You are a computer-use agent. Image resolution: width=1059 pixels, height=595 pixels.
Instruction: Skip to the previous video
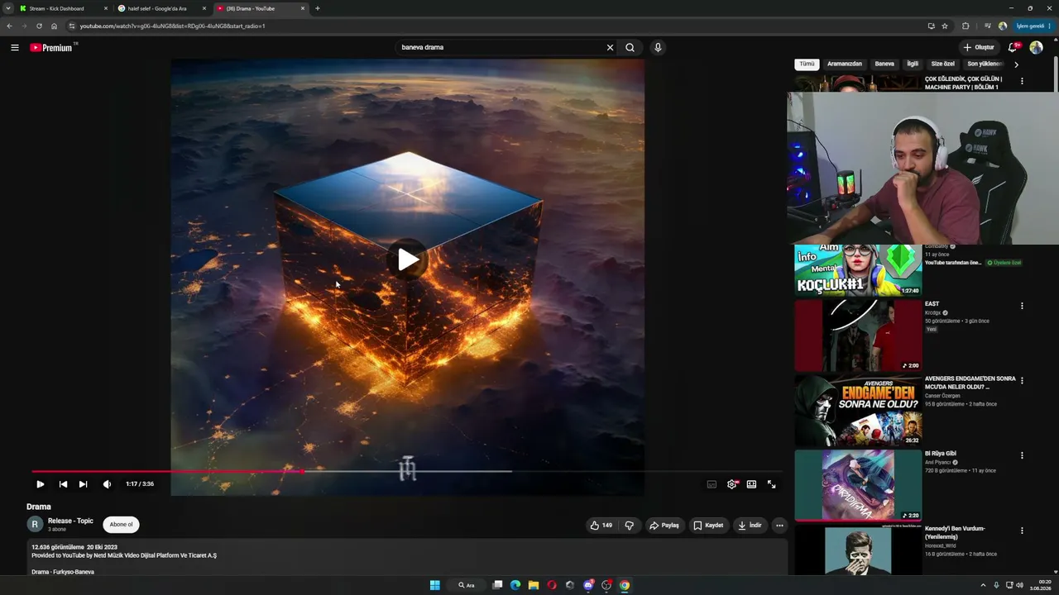pos(63,484)
